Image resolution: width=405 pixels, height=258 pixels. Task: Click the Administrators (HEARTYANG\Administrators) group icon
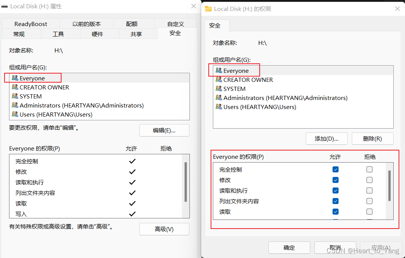15,105
